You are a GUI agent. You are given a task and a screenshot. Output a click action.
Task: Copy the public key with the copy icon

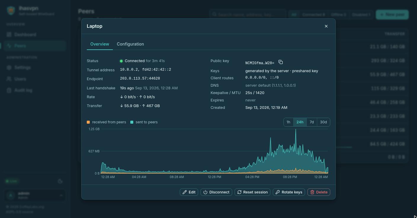[280, 62]
